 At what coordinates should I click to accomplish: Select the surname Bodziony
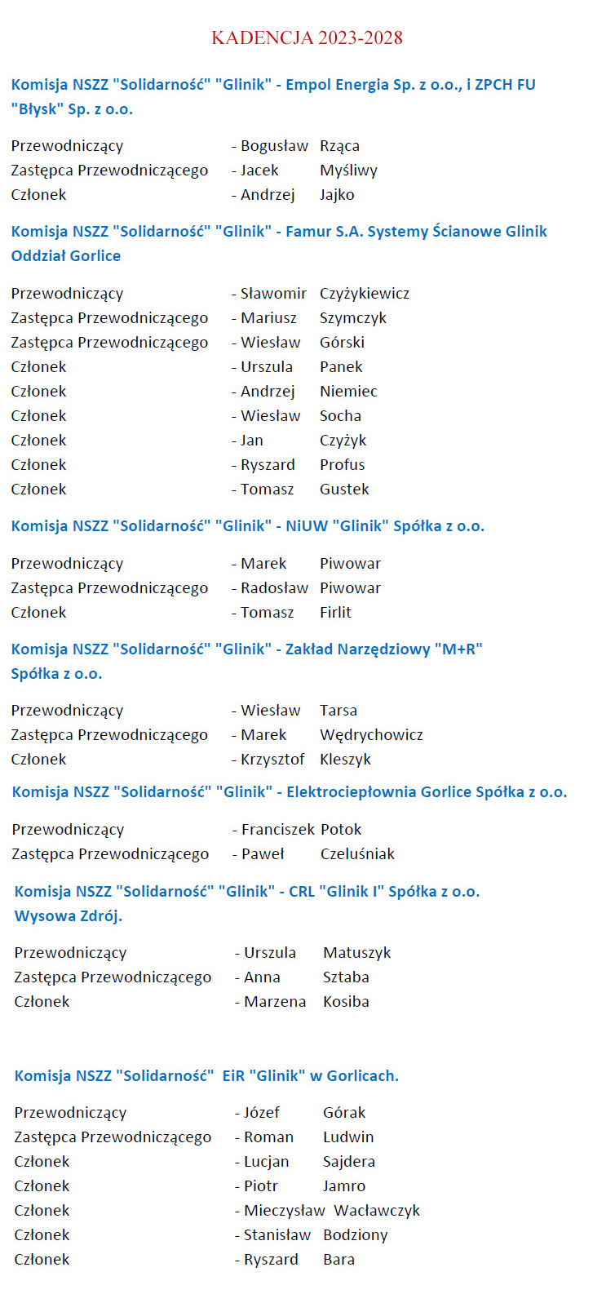point(355,1235)
